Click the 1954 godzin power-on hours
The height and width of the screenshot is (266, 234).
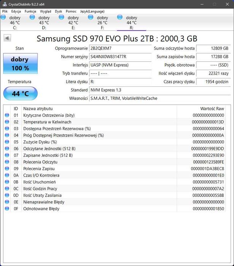213,81
